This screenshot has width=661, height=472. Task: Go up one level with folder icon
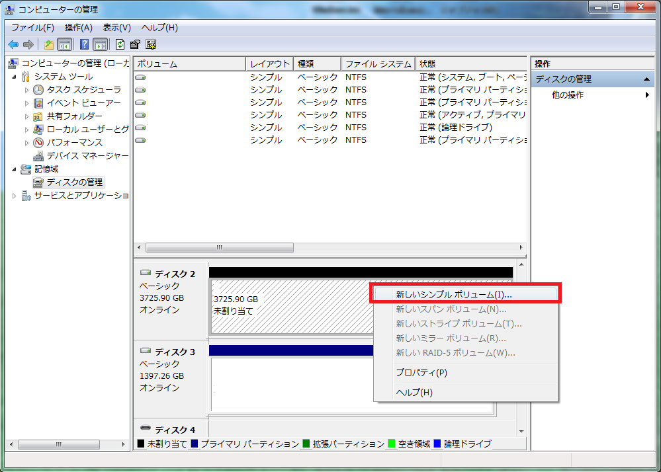[49, 44]
